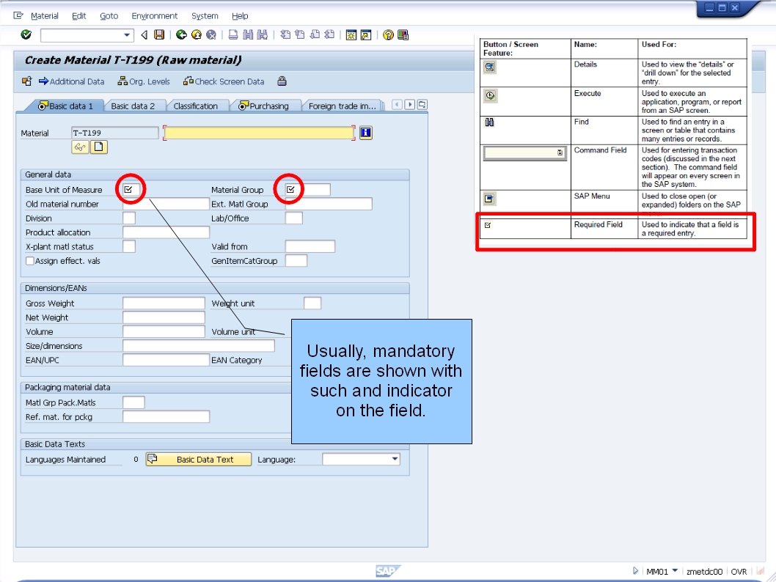Click the Basic Data Text button
This screenshot has width=776, height=582.
pos(197,459)
